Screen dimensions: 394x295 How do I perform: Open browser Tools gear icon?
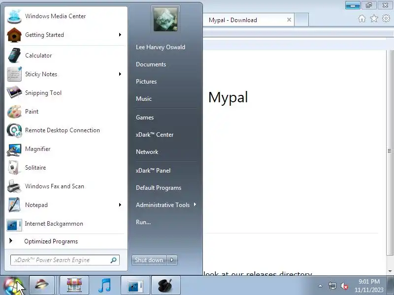tap(386, 18)
